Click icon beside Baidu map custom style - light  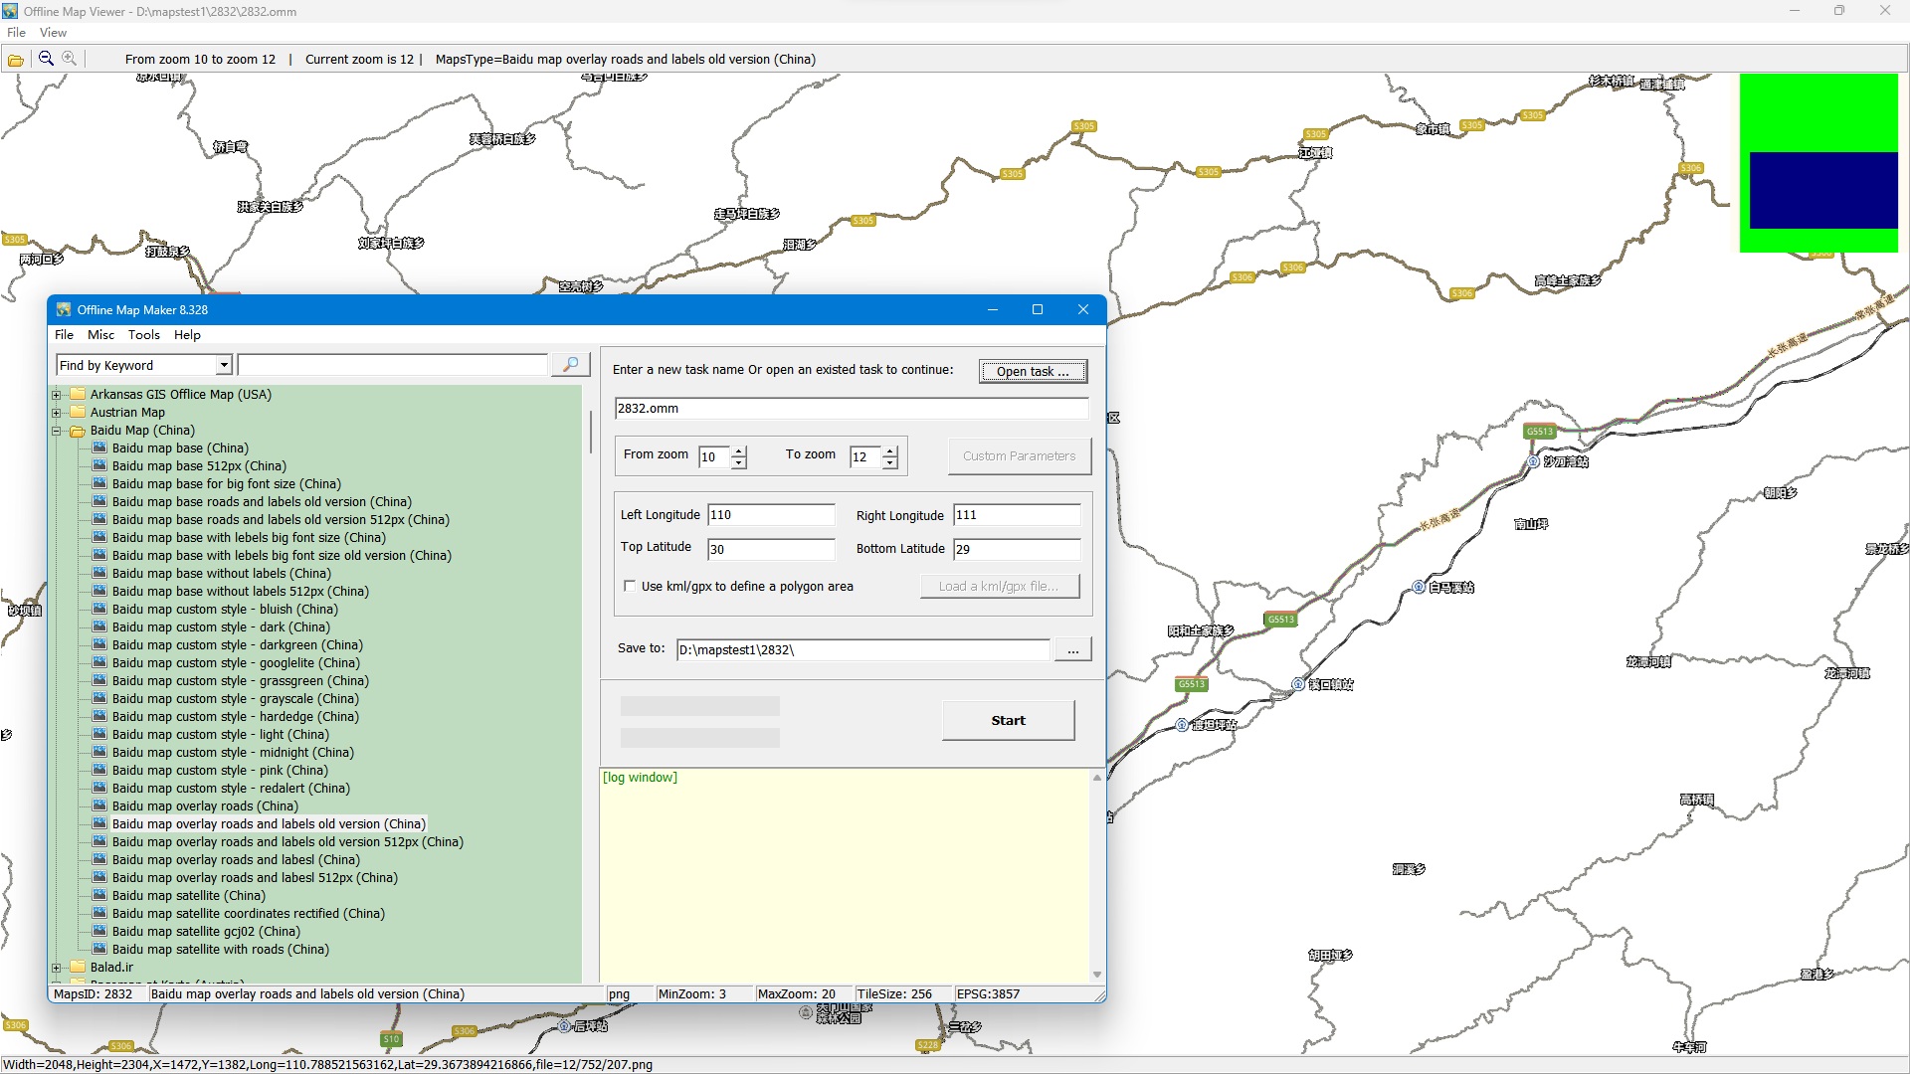[99, 734]
